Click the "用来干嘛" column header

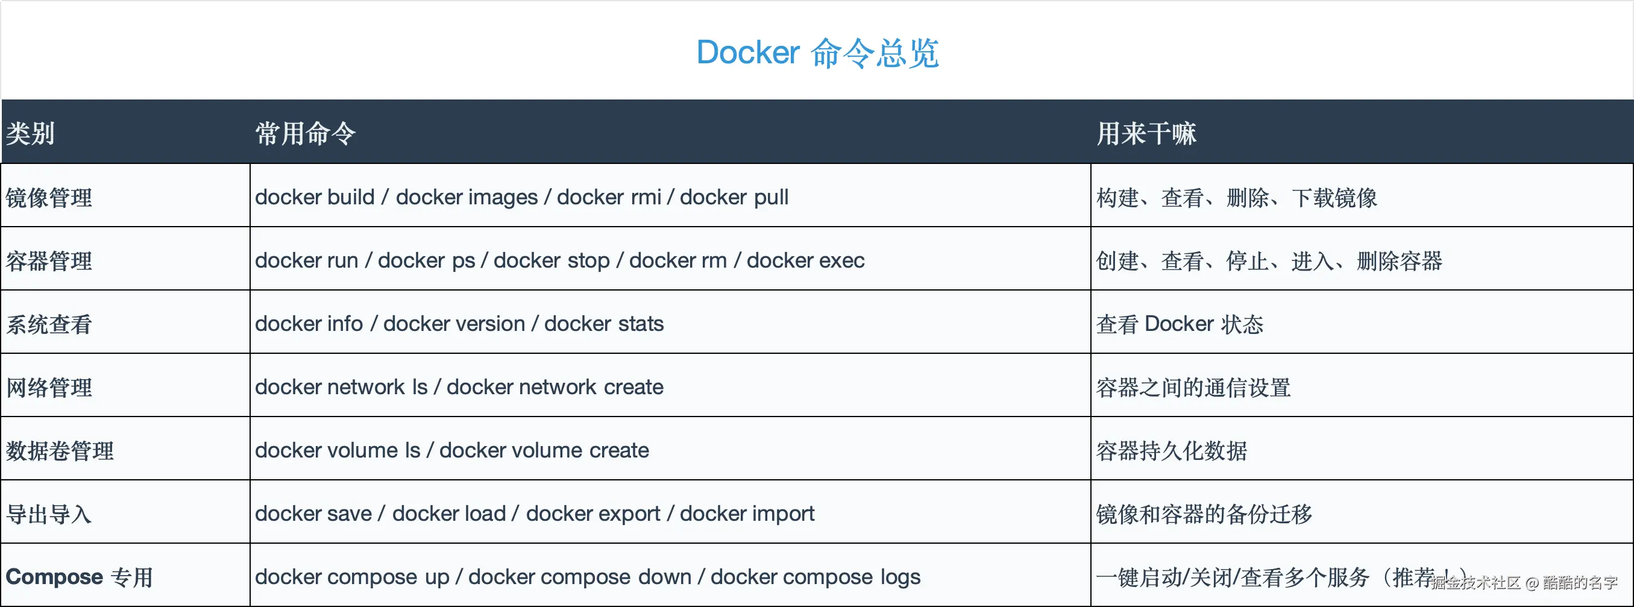point(1146,133)
